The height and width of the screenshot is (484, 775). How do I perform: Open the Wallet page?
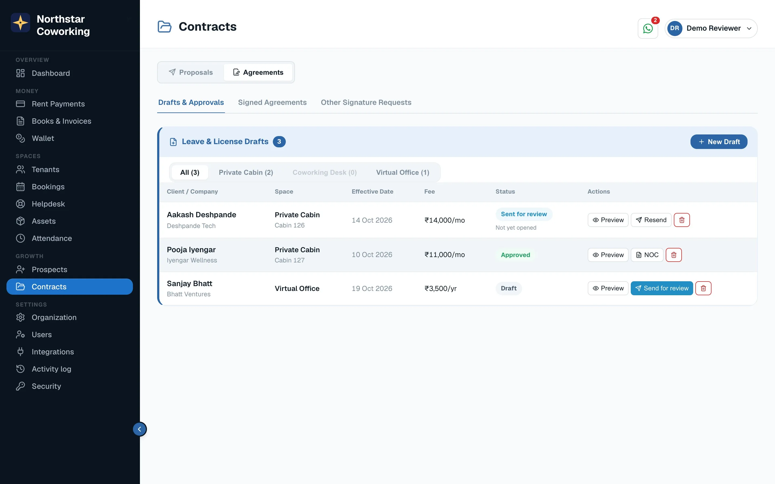pyautogui.click(x=70, y=138)
